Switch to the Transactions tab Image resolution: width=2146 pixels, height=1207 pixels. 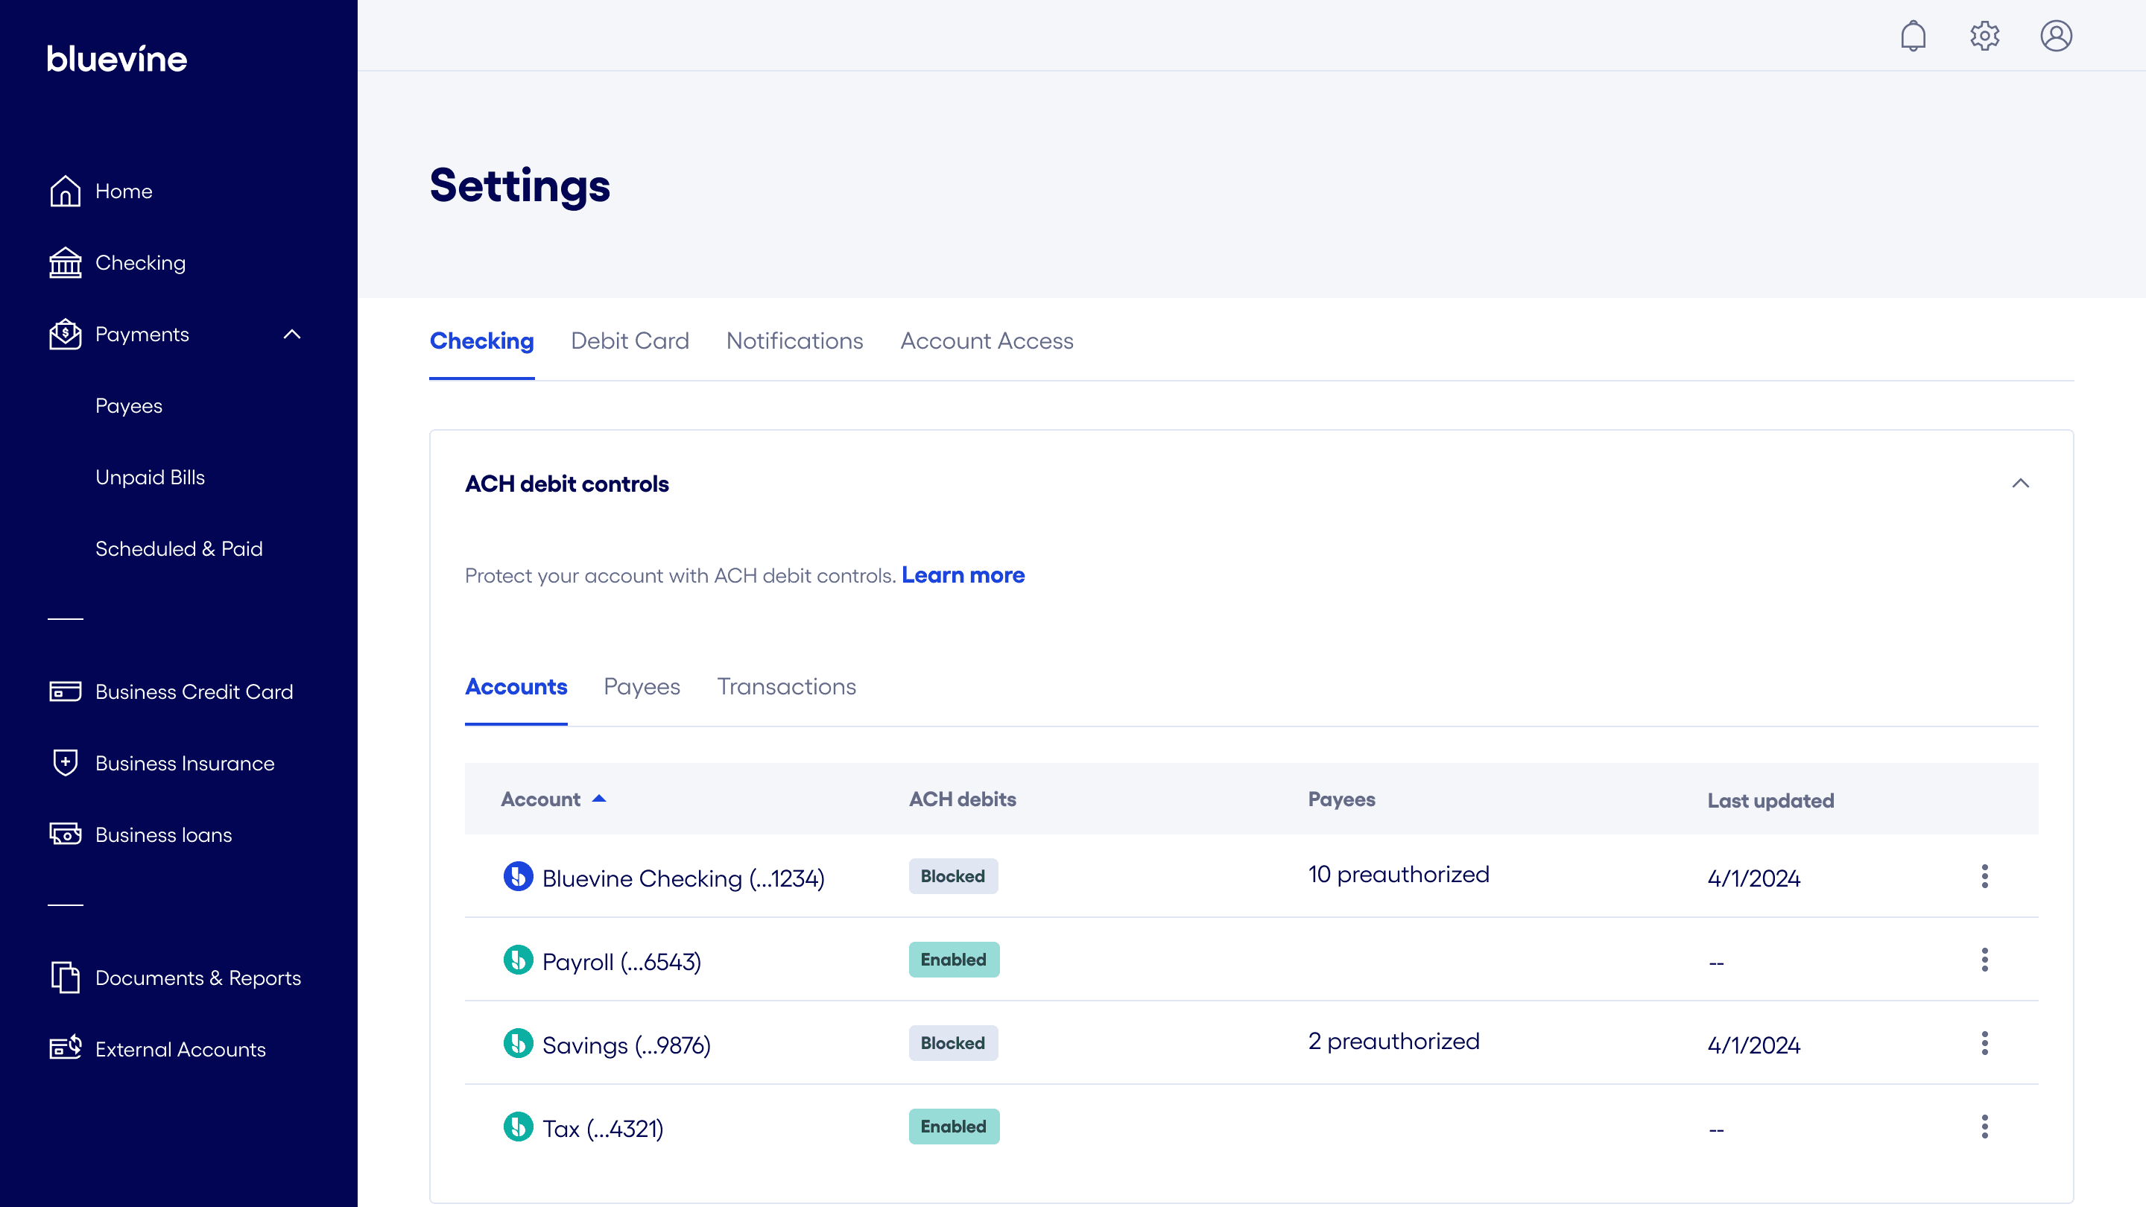[x=785, y=686]
